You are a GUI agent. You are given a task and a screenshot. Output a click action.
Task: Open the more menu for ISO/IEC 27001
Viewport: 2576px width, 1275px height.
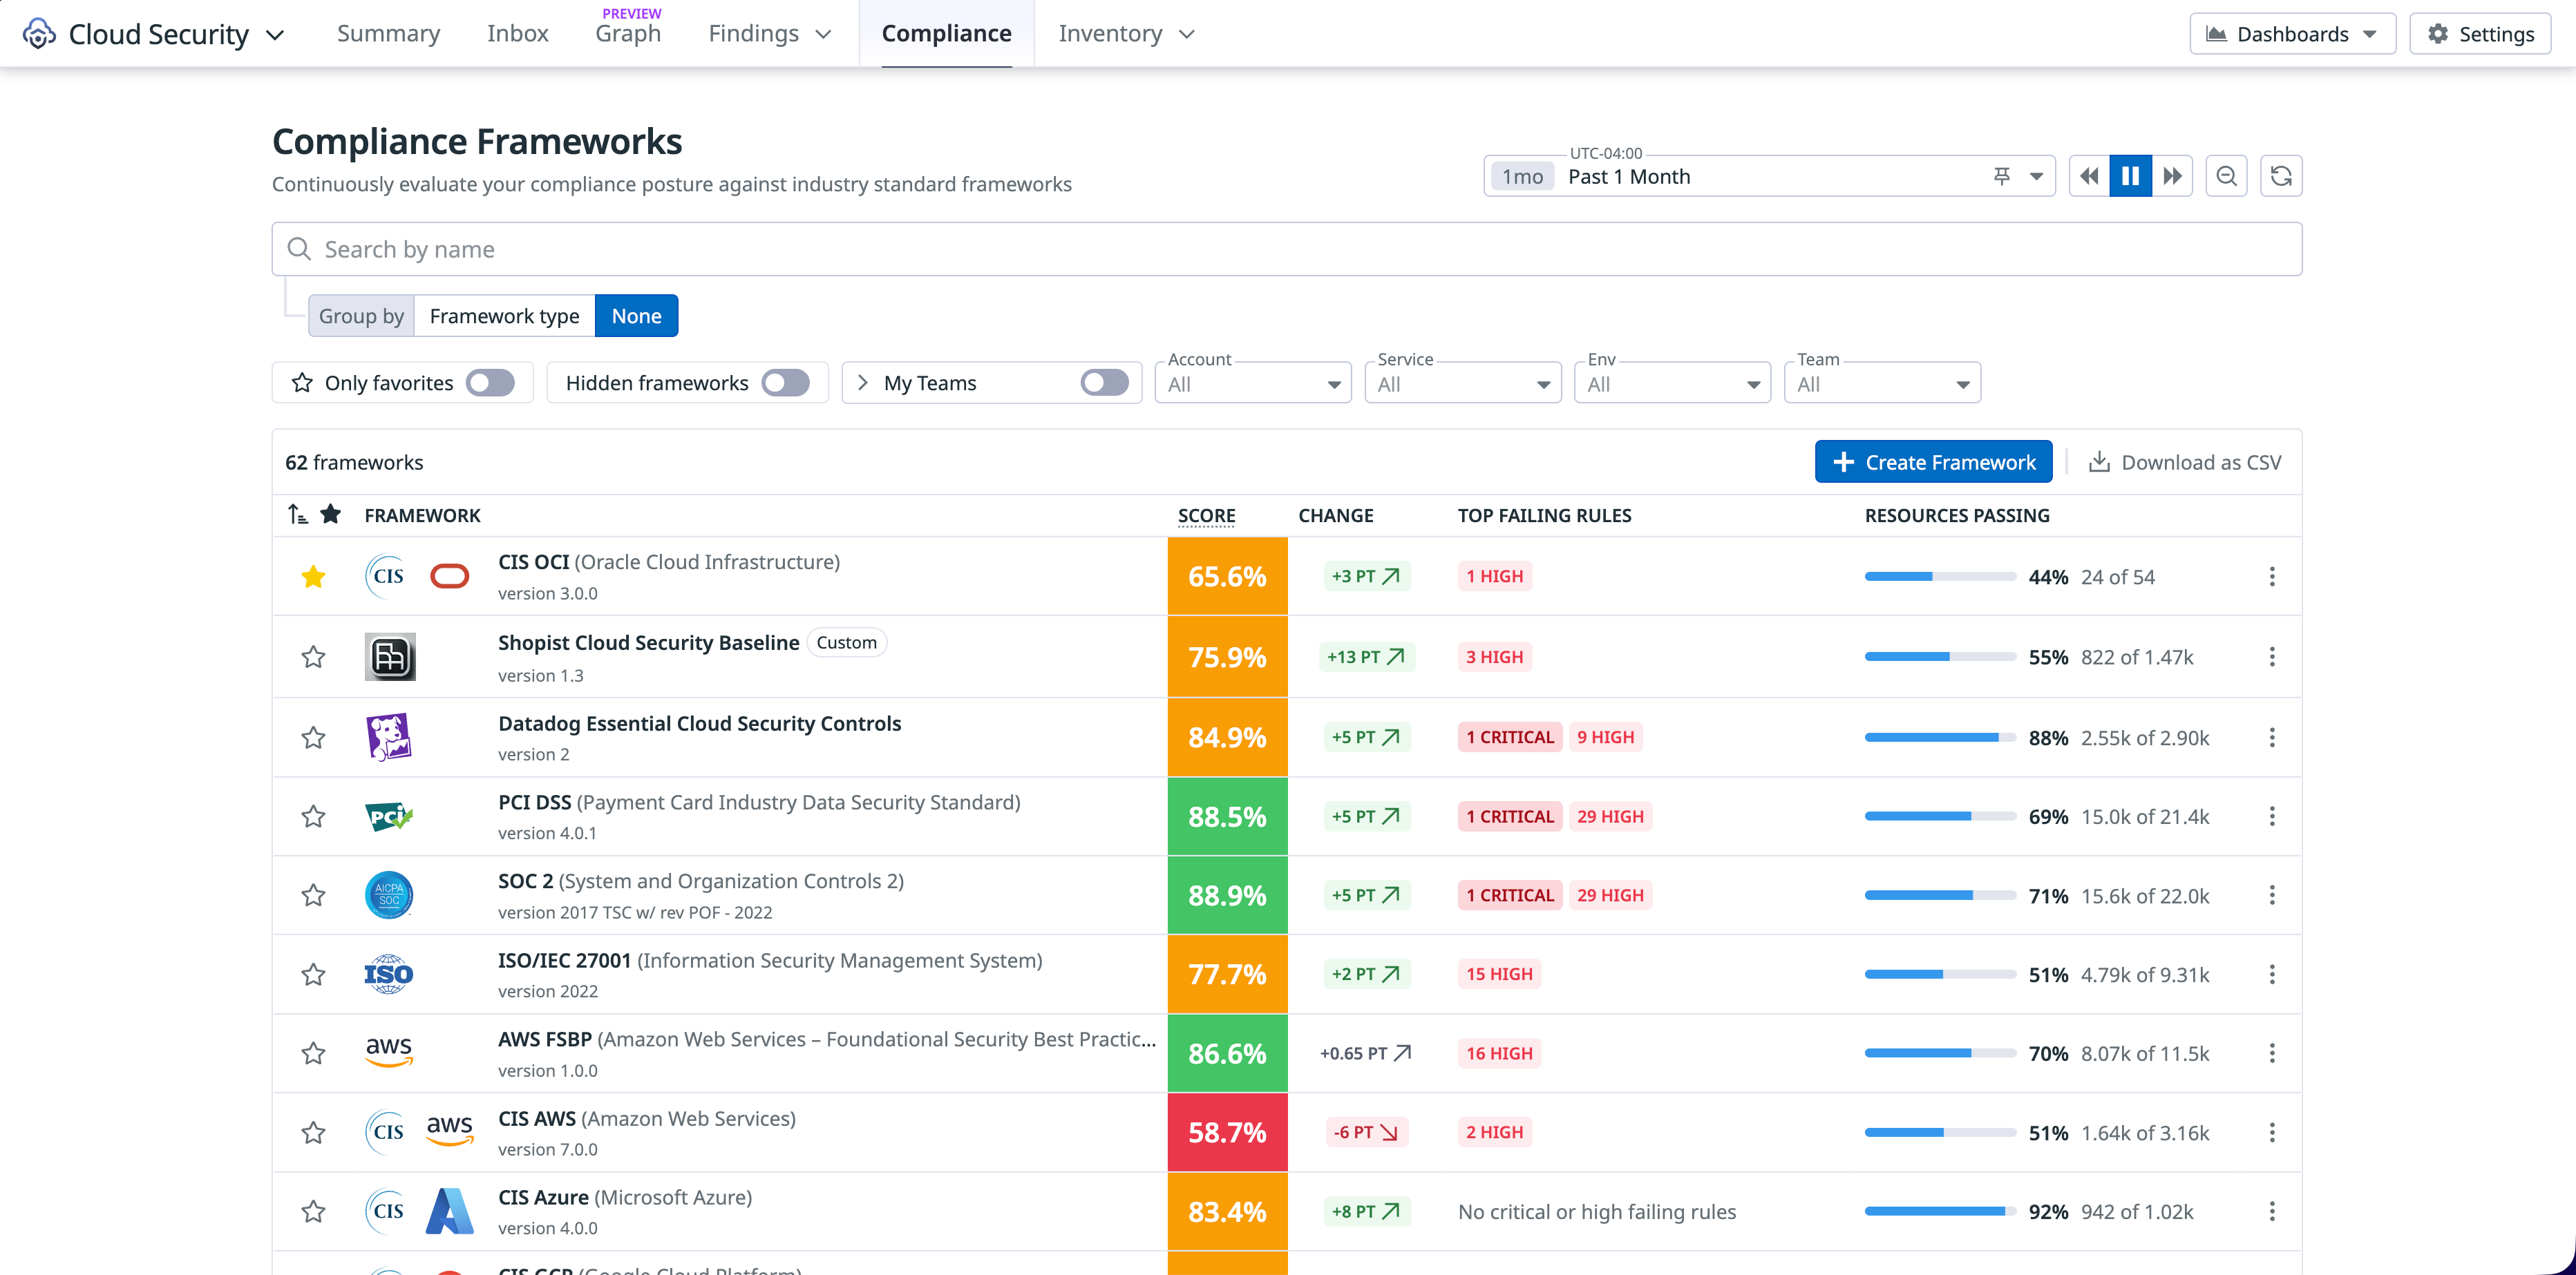click(2271, 975)
